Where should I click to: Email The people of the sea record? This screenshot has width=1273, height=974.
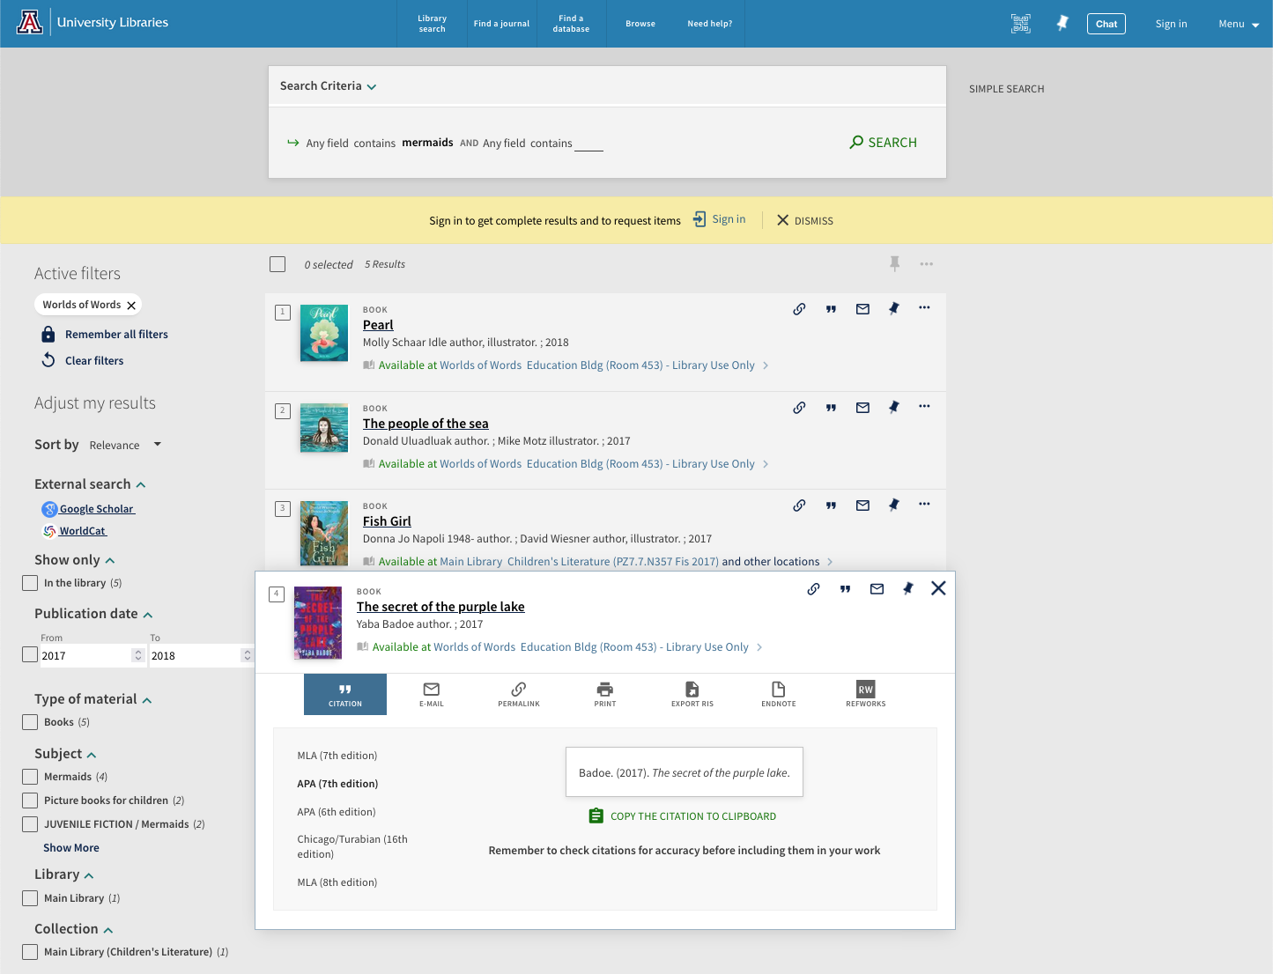[x=862, y=408]
